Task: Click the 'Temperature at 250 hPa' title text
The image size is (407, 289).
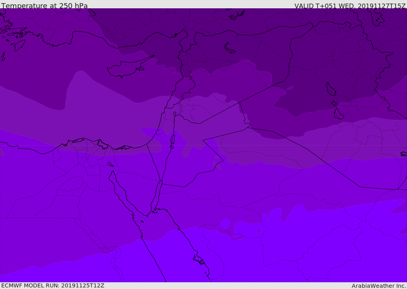Action: (x=45, y=6)
